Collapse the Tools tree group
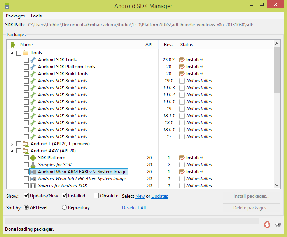This screenshot has width=287, height=237. pos(12,53)
